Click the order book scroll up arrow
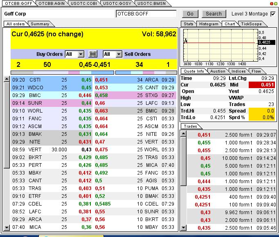The height and width of the screenshot is (237, 279). pos(7,79)
